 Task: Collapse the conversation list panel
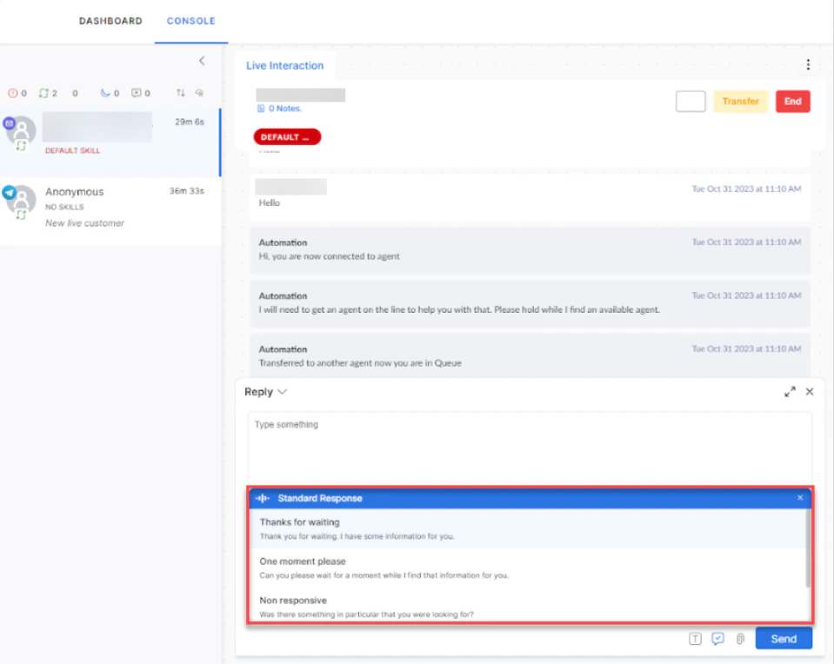pyautogui.click(x=202, y=61)
